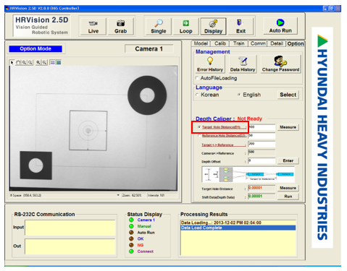Launch Auto Run with the play icon
Image resolution: width=347 pixels, height=271 pixels.
coord(280,26)
